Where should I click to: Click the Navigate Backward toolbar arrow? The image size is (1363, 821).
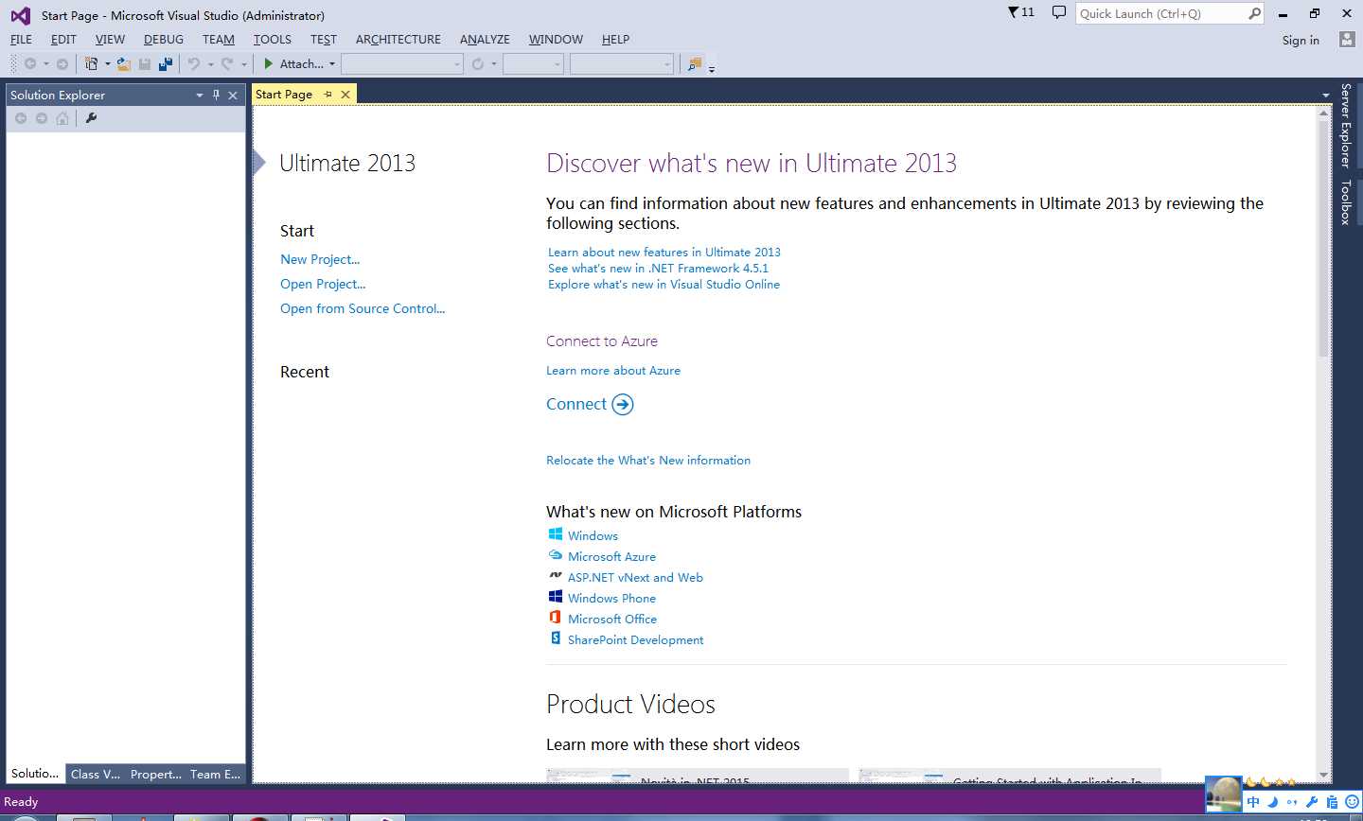[30, 64]
